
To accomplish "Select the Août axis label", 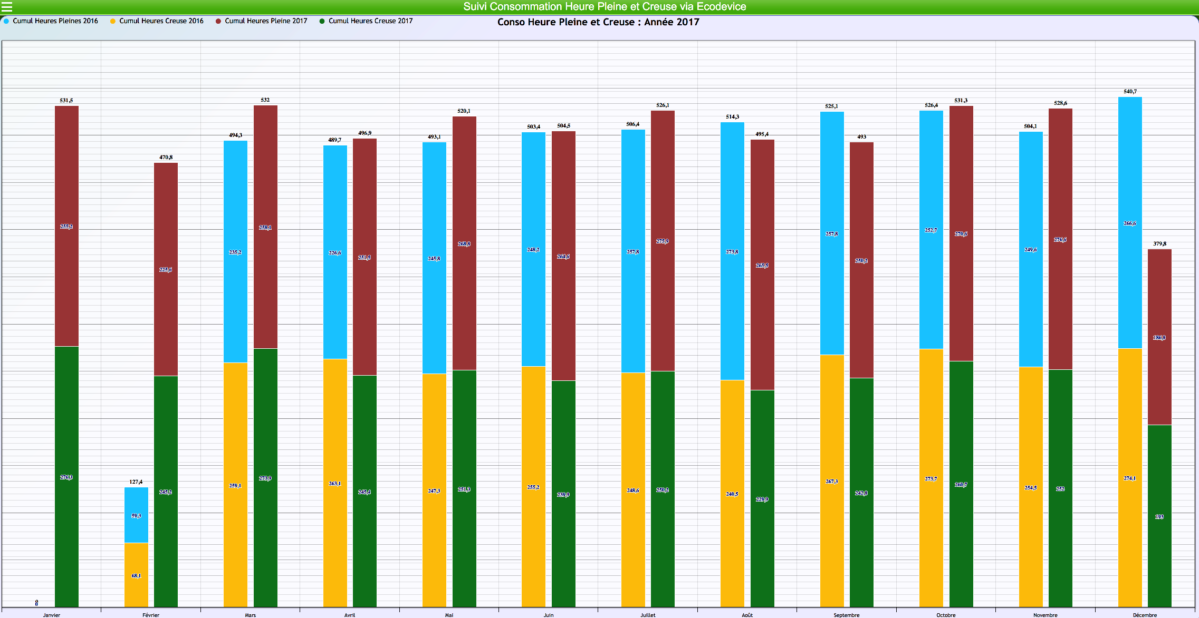I will [747, 615].
